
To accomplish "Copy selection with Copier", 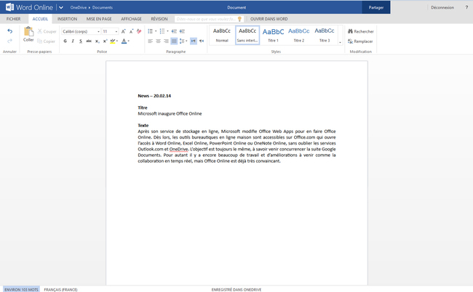I will coord(46,41).
